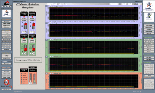Click Rougher 2 Air red status light
The image size is (155, 93).
32,39
